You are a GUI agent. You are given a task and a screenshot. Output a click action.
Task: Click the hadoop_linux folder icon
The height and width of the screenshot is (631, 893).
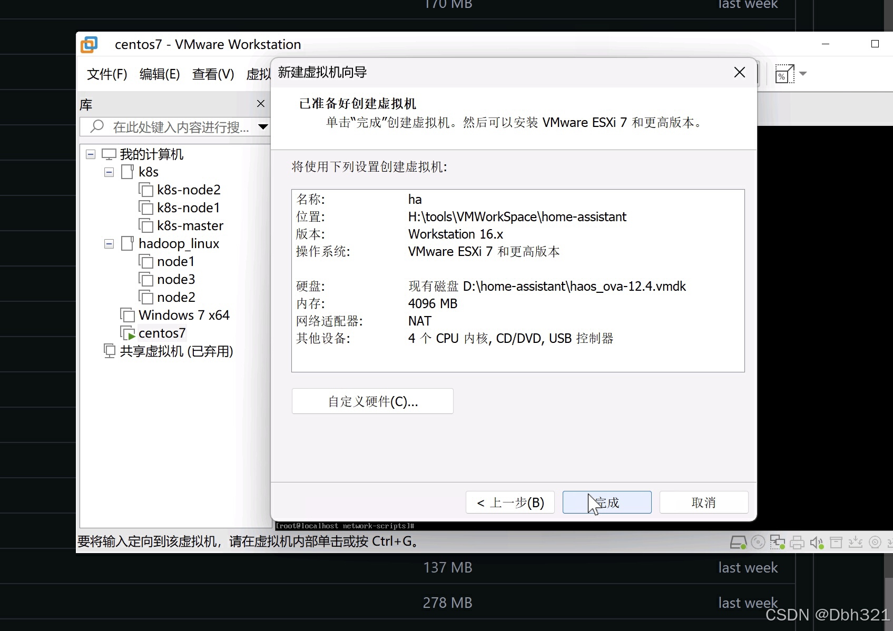127,243
